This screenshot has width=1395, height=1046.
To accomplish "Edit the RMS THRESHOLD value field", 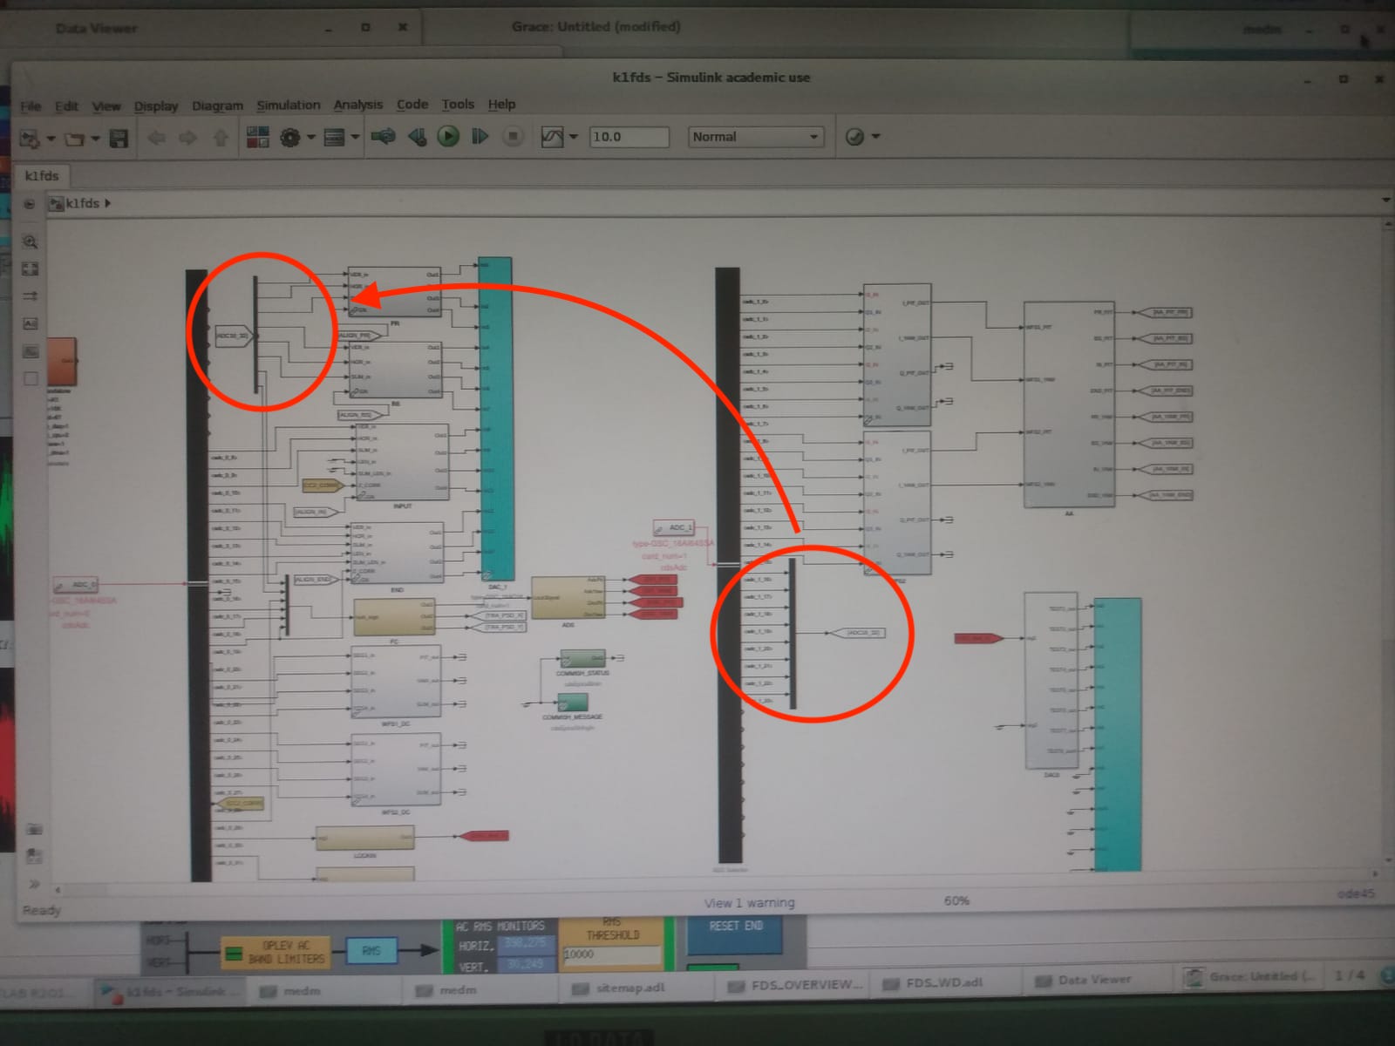I will pos(611,955).
